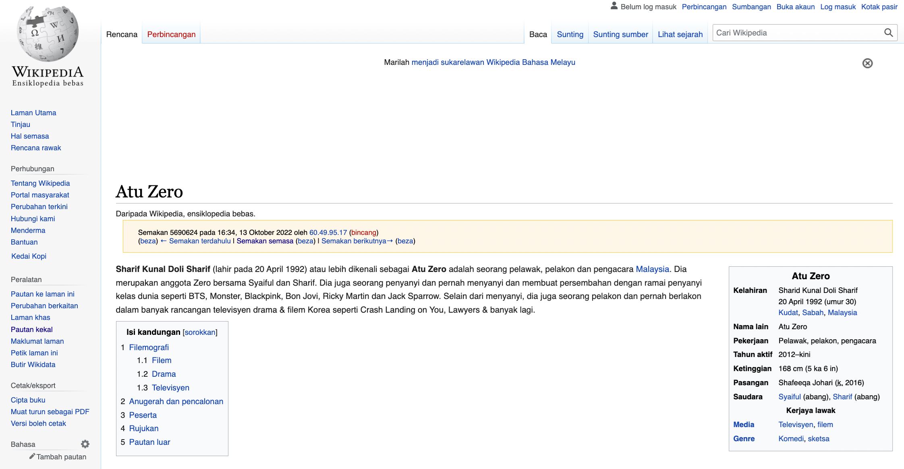904x469 pixels.
Task: Switch to the Perbincangan tab
Action: (171, 34)
